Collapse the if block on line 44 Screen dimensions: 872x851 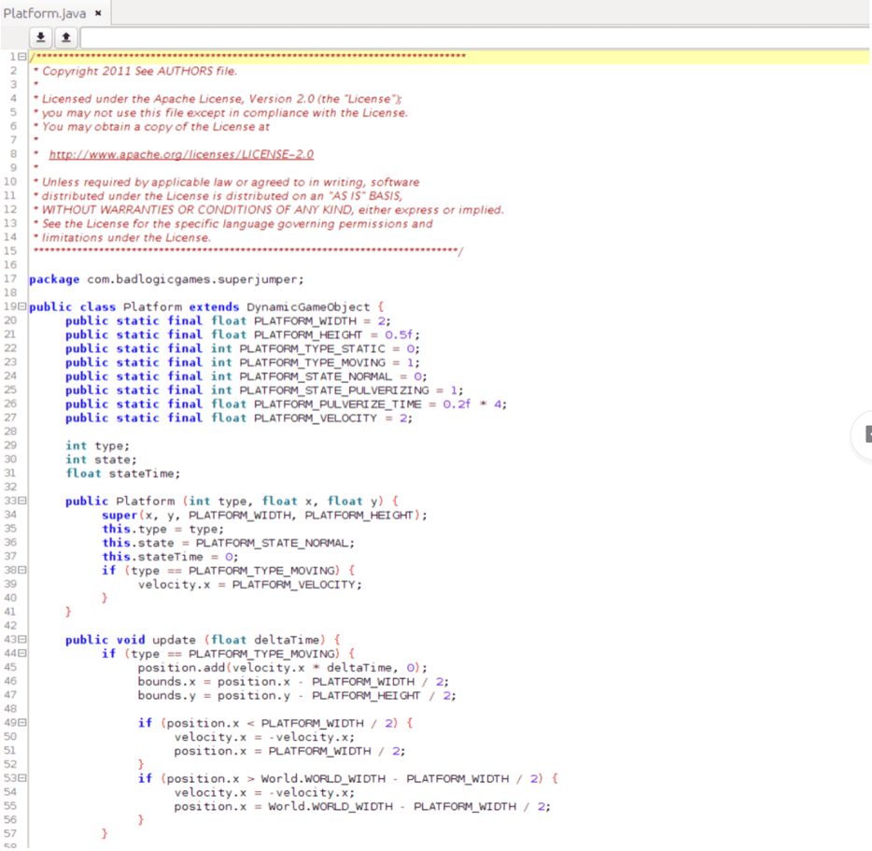click(21, 653)
